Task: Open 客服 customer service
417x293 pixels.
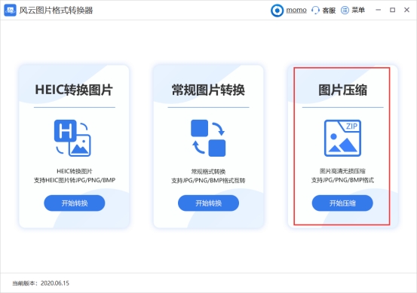Action: (x=329, y=11)
